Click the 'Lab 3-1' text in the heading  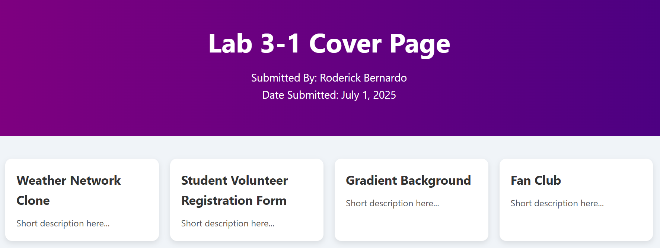coord(254,44)
